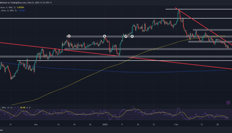Select the rightmost white circle marker
This screenshot has width=232, height=133.
132,36
